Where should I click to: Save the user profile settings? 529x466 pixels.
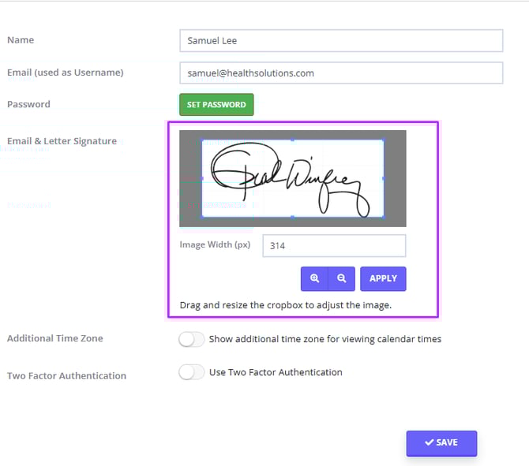coord(441,442)
